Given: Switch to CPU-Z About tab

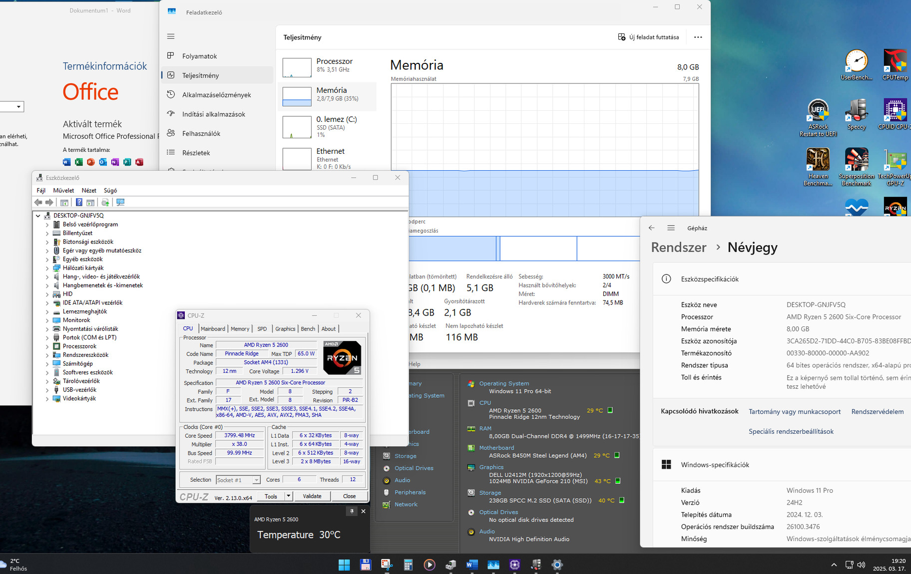Looking at the screenshot, I should [329, 329].
